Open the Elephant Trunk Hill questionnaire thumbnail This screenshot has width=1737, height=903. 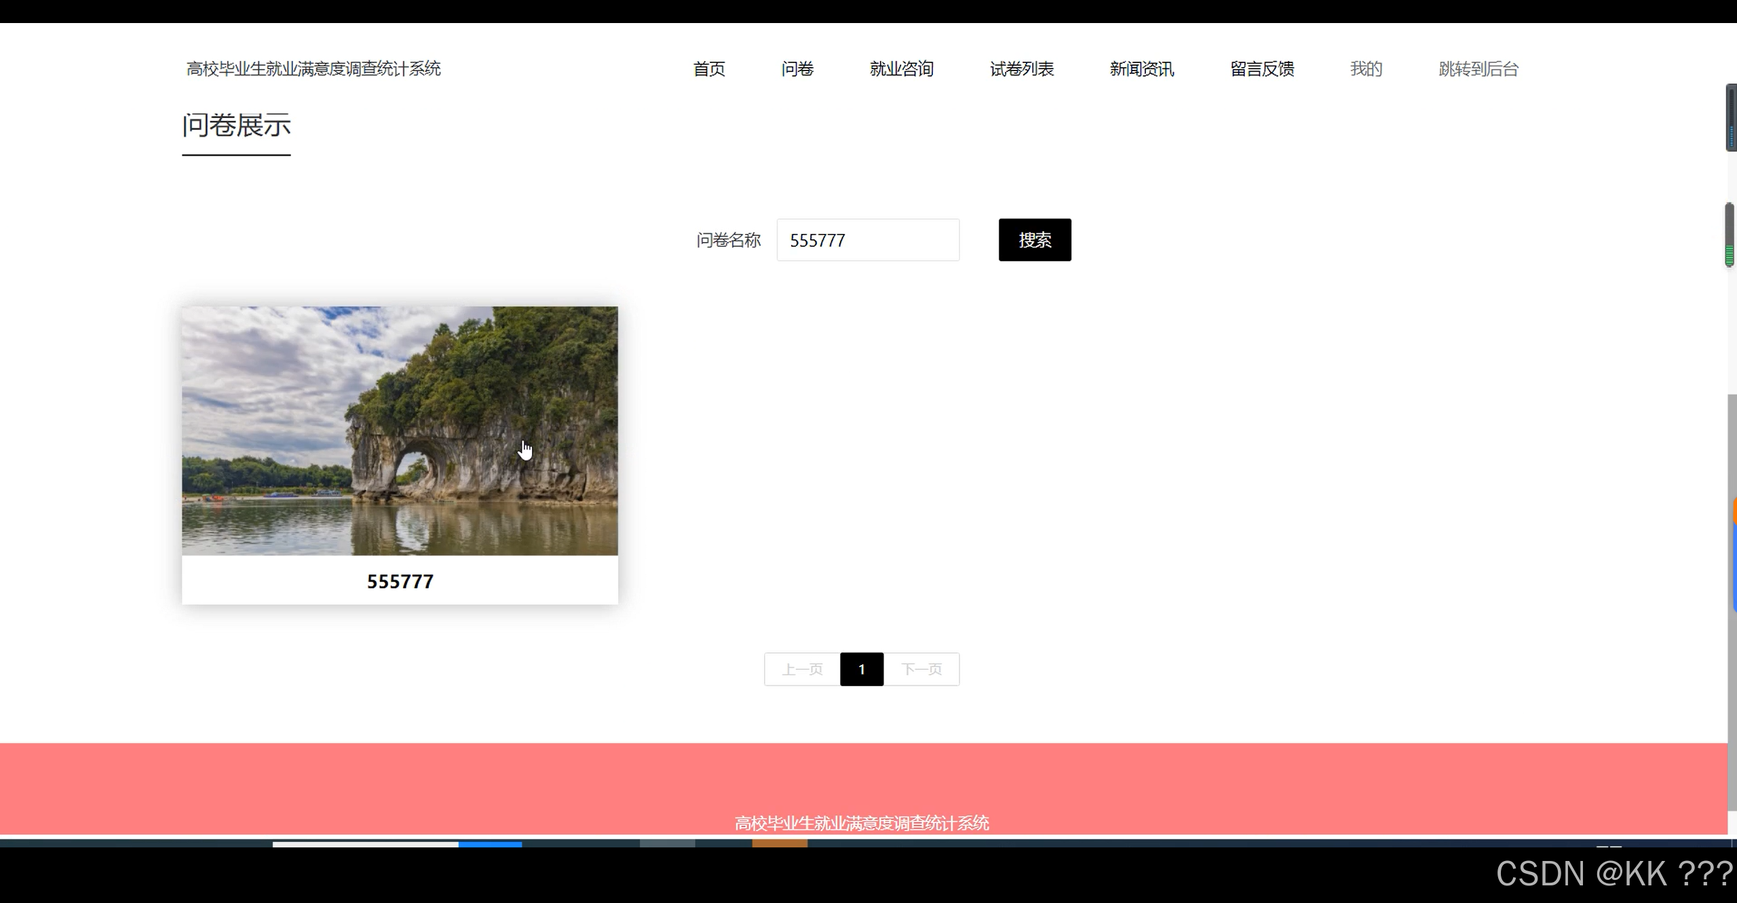pyautogui.click(x=400, y=430)
